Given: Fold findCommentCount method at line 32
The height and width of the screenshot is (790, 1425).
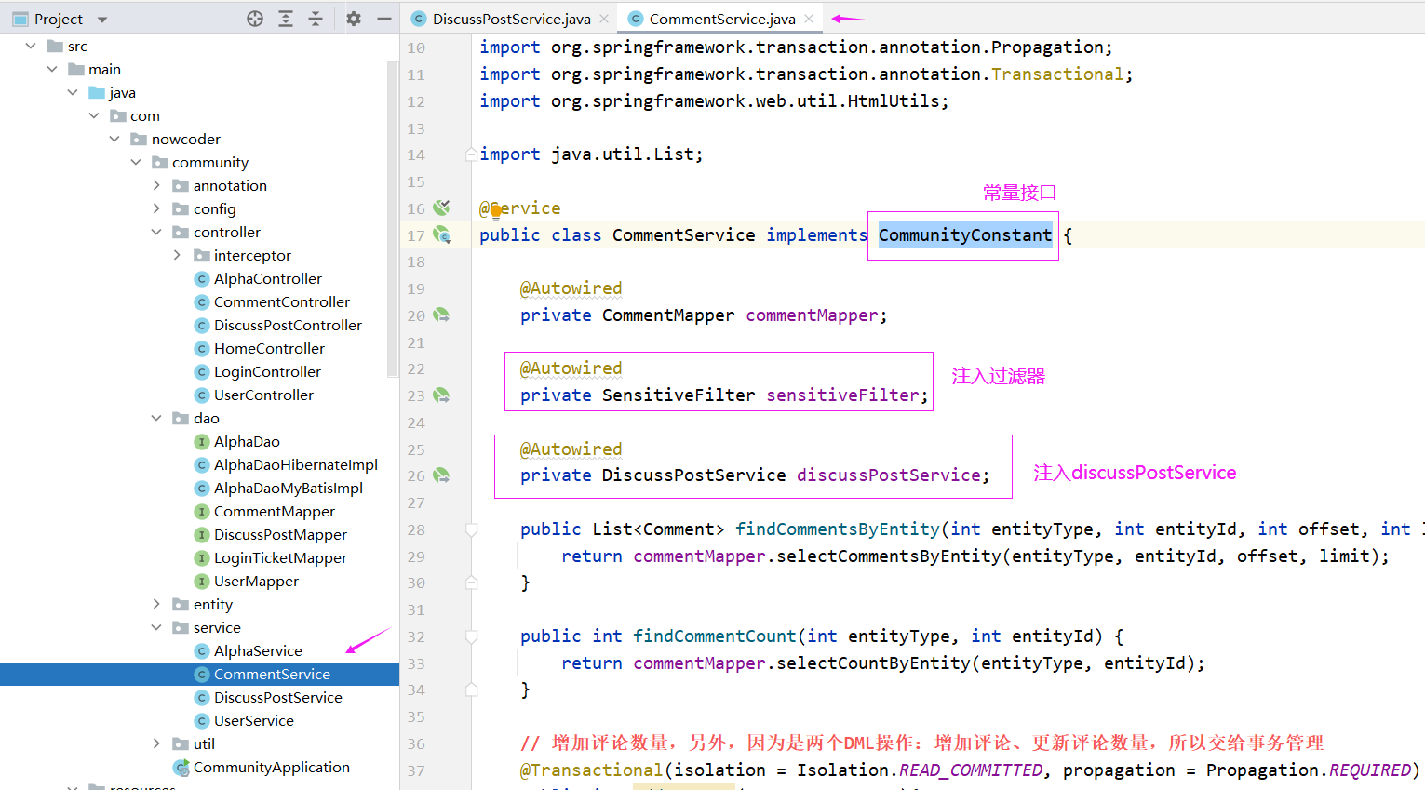Looking at the screenshot, I should (471, 636).
